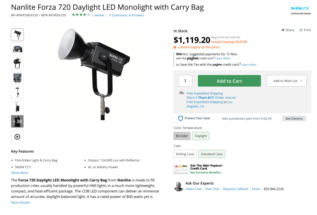
Task: Click the Print icon
Action: point(301,30)
